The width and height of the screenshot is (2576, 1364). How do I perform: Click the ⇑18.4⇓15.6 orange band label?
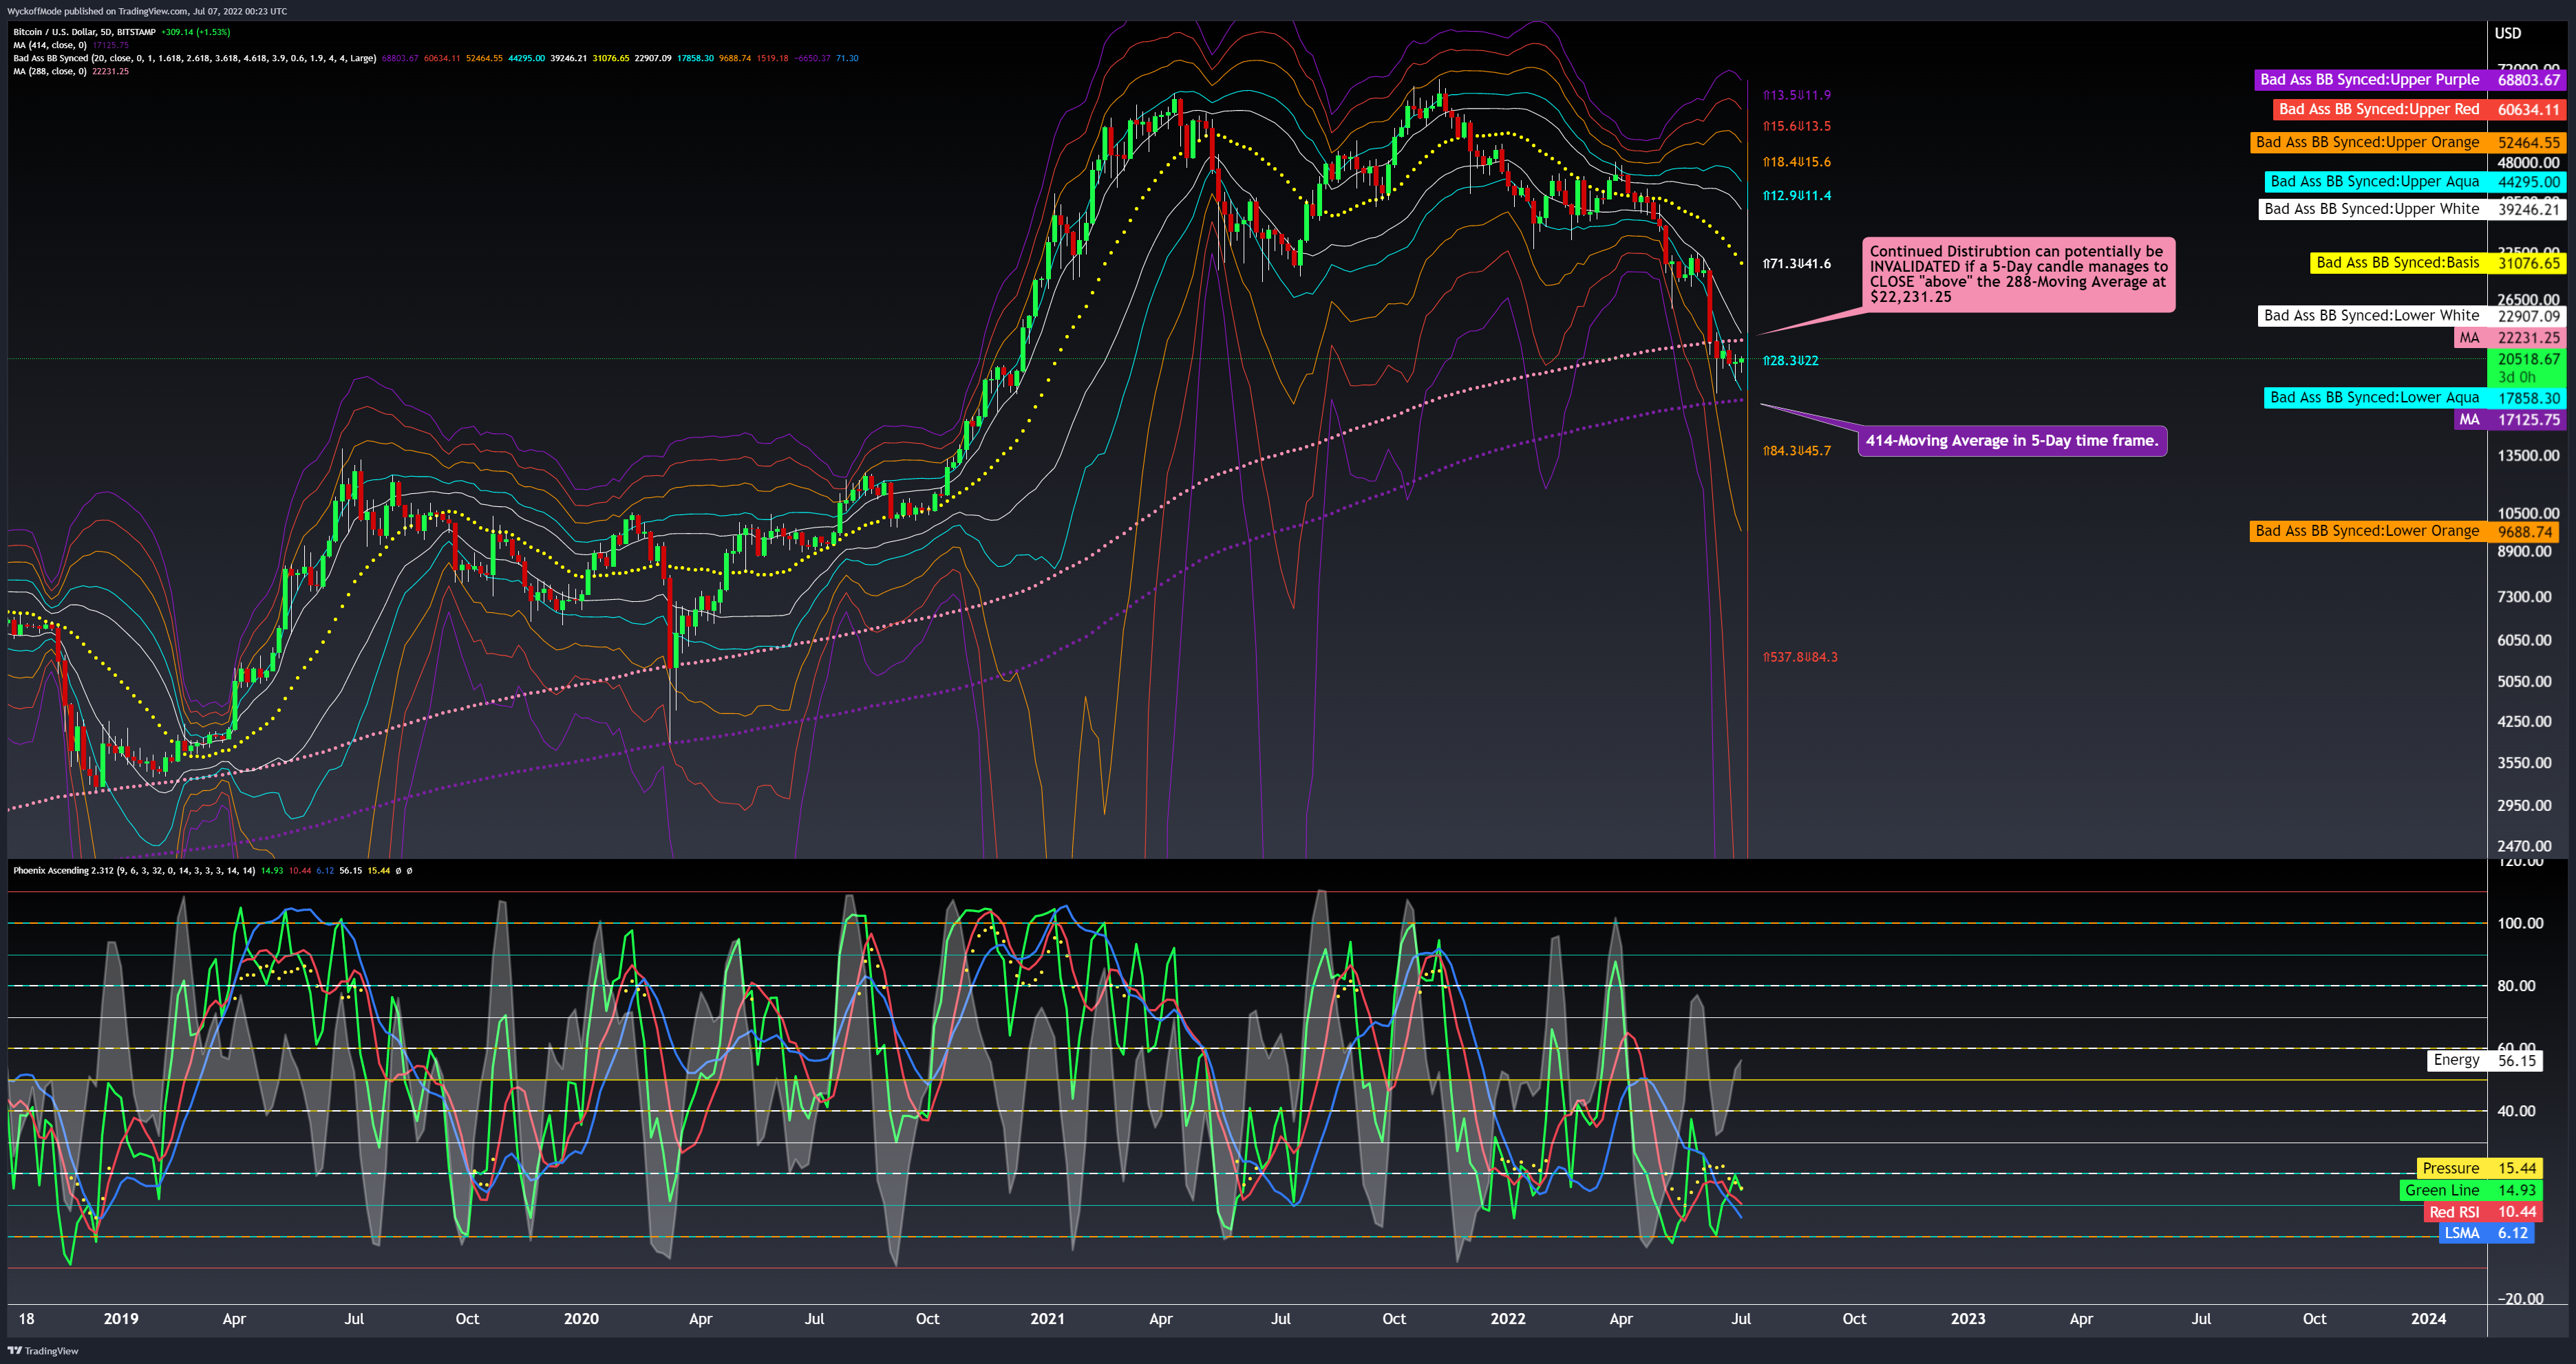point(1796,162)
